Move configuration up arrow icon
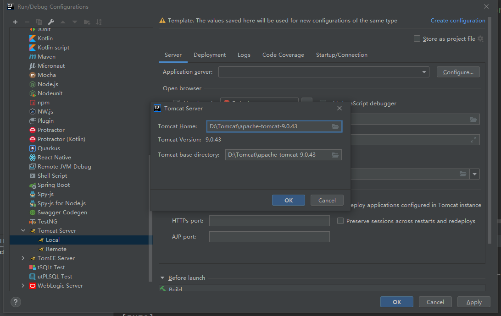Image resolution: width=501 pixels, height=316 pixels. 63,22
